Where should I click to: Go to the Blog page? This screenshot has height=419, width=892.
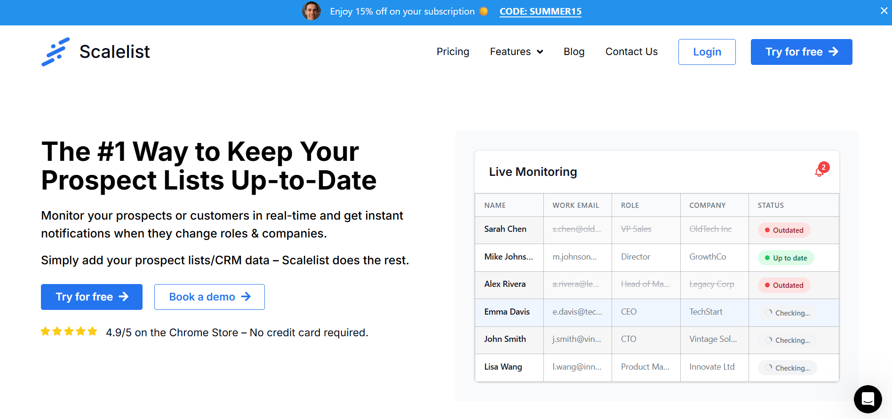click(574, 52)
